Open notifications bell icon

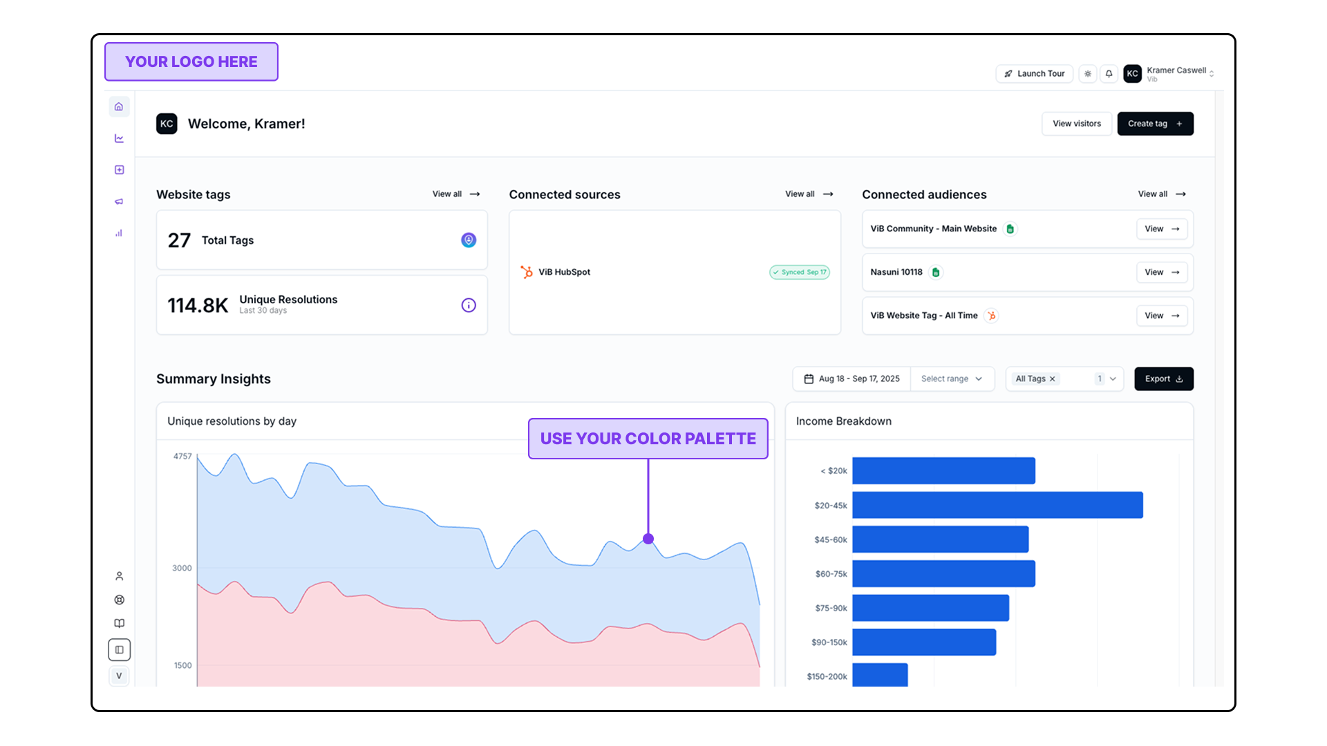click(x=1109, y=74)
